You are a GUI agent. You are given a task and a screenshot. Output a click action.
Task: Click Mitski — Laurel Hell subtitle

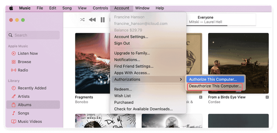[x=205, y=22]
